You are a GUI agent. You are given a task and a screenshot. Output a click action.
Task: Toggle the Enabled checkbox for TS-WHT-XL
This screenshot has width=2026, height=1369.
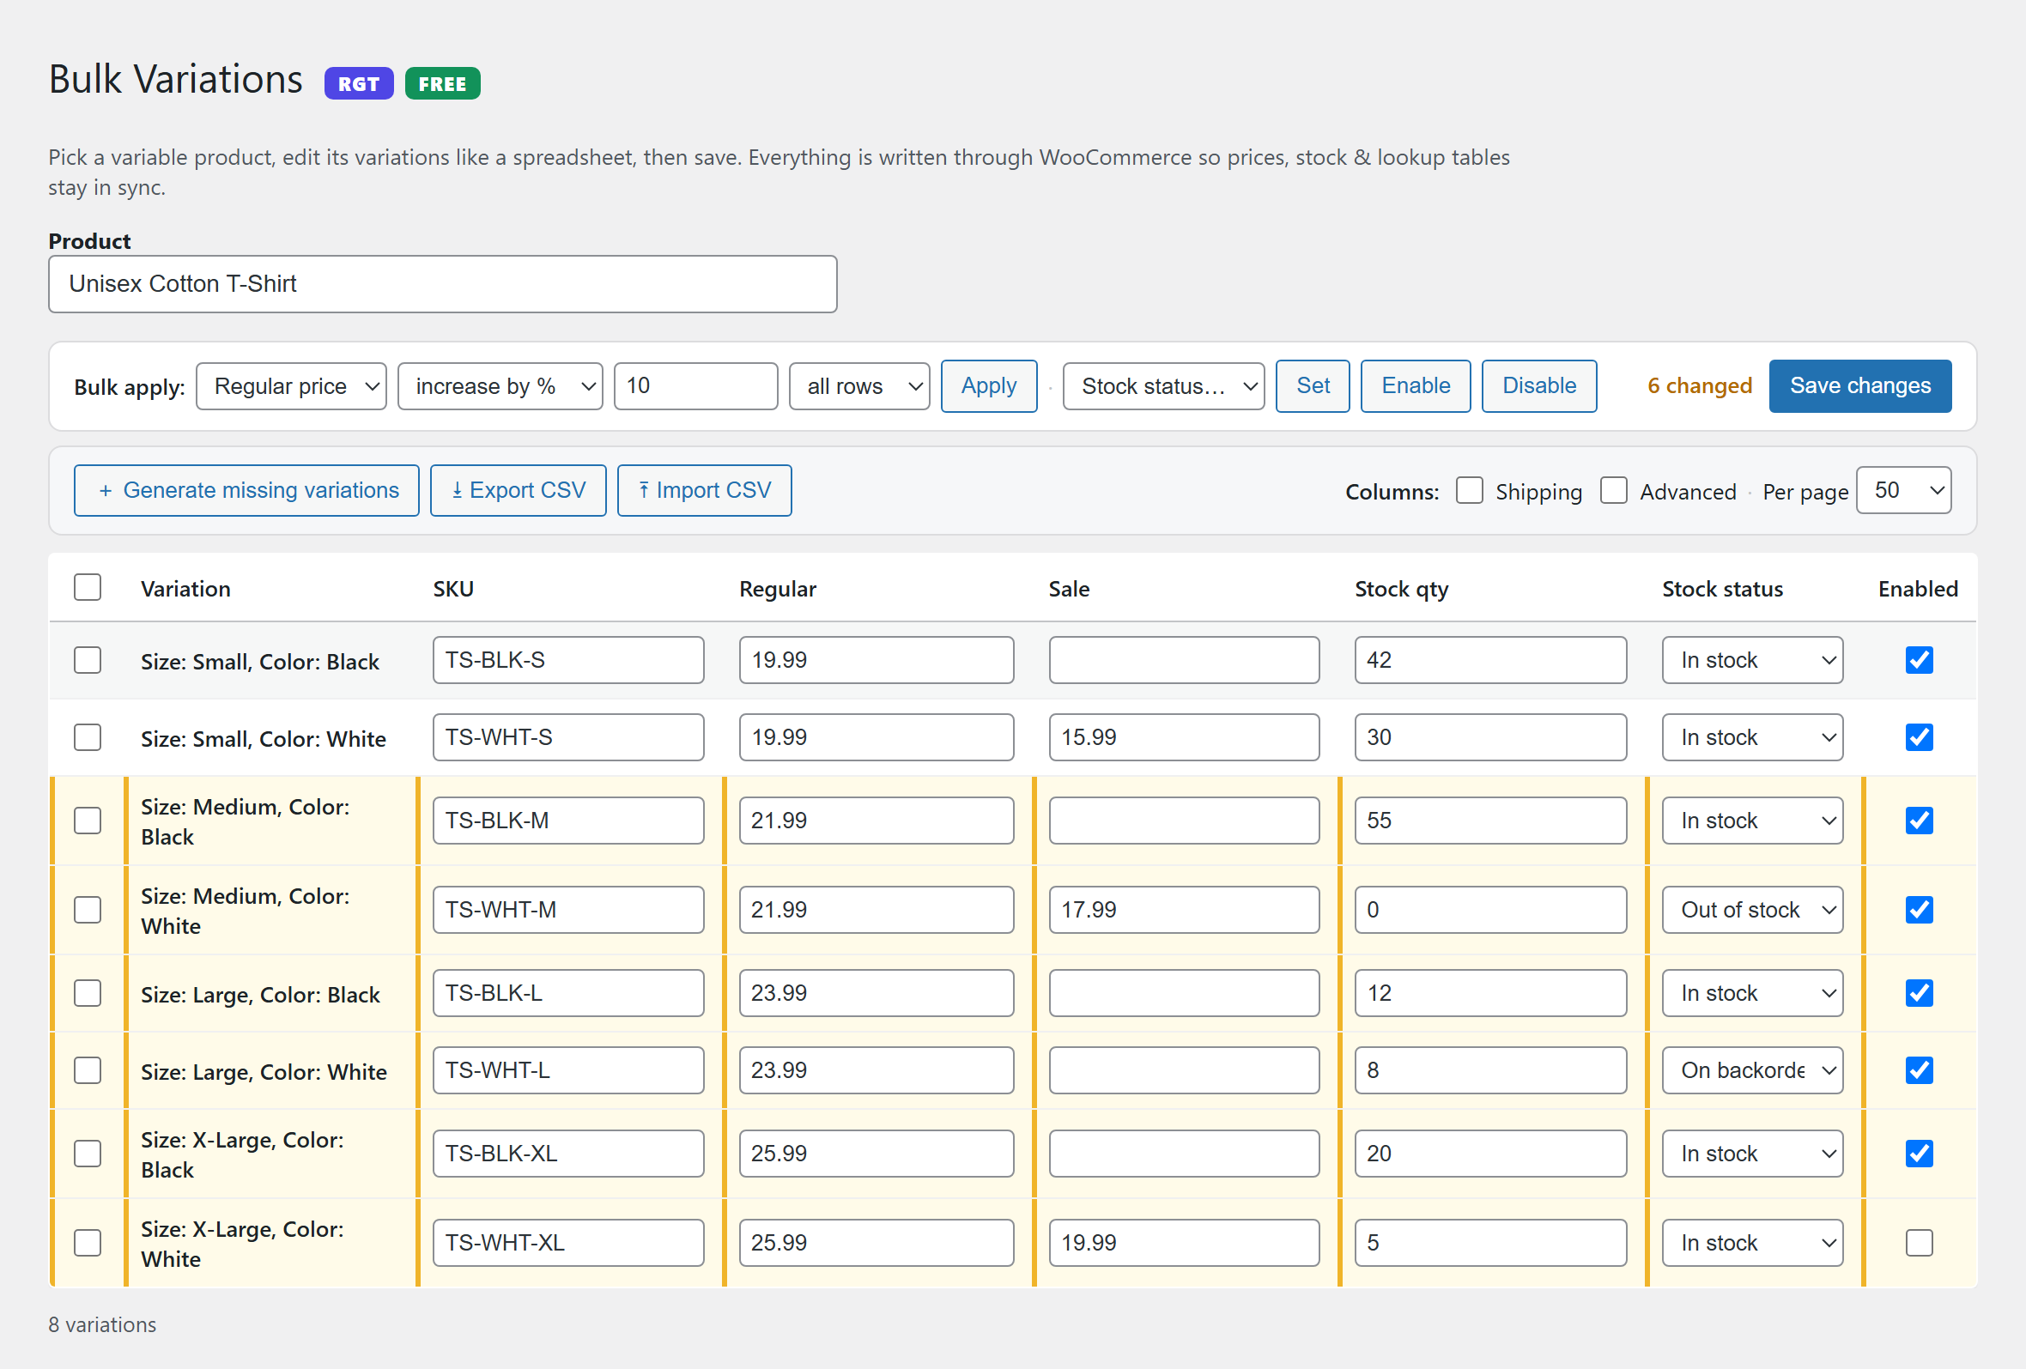point(1919,1243)
